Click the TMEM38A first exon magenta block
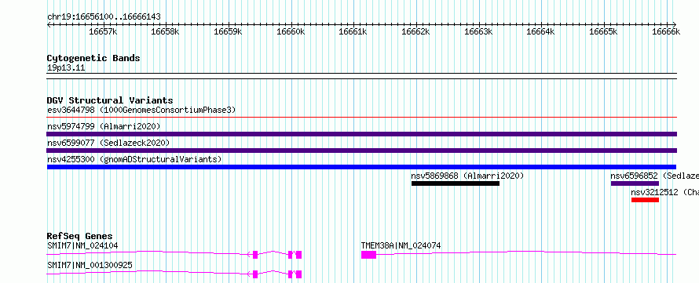699x283 pixels. pyautogui.click(x=368, y=255)
